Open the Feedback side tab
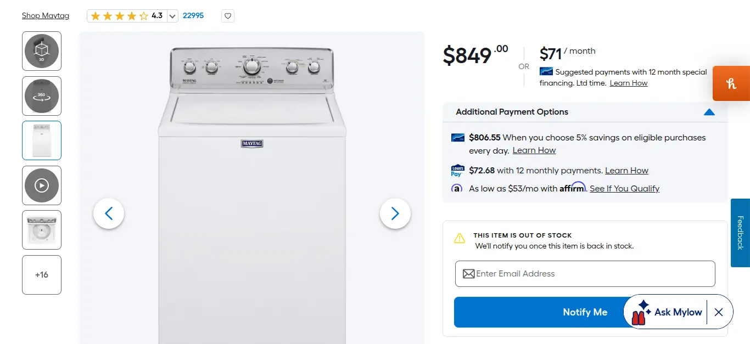Viewport: 750px width, 344px height. click(x=740, y=233)
